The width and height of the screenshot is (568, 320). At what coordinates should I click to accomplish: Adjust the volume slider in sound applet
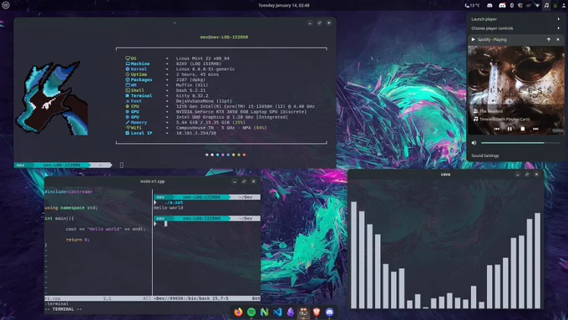(520, 143)
